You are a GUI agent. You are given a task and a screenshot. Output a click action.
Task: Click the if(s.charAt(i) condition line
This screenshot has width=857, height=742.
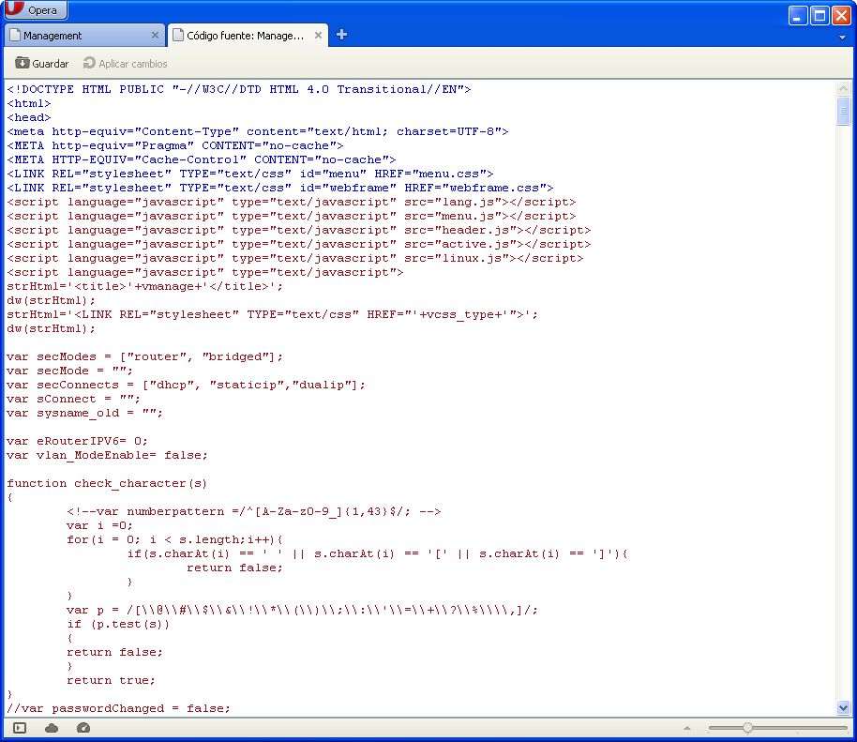click(x=377, y=553)
